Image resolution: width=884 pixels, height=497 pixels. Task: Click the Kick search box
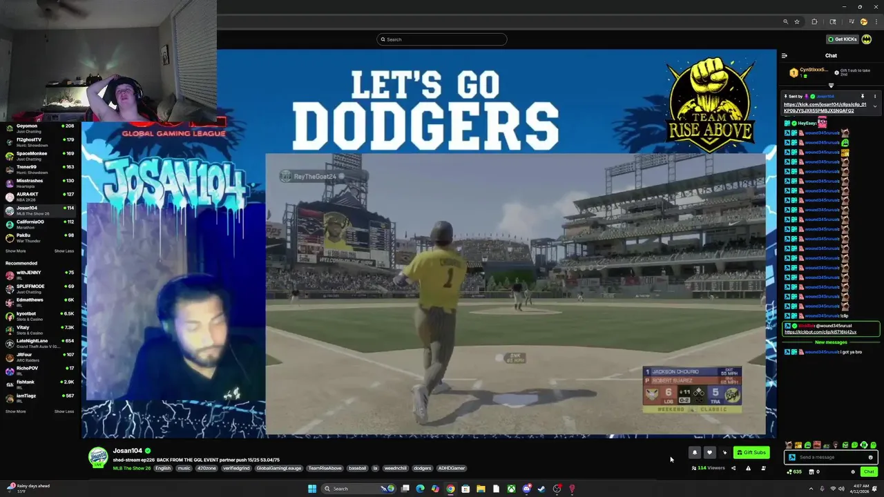pos(442,39)
